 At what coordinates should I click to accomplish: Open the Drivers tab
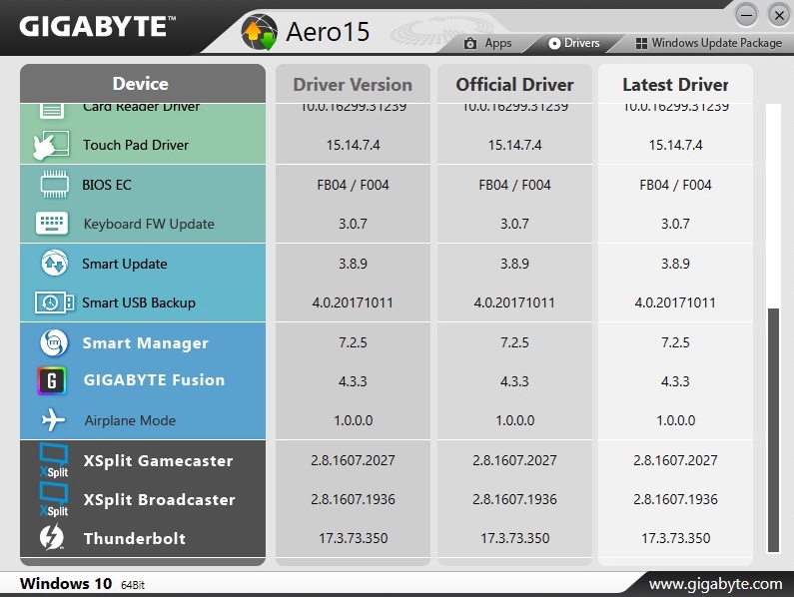(574, 43)
